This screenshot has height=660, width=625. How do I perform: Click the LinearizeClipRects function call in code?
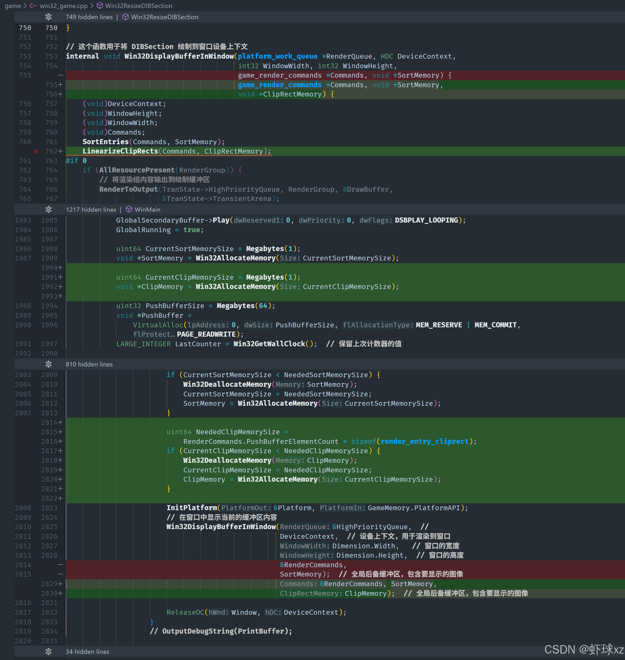[120, 151]
